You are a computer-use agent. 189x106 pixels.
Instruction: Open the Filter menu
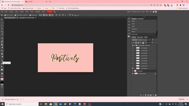(27, 12)
